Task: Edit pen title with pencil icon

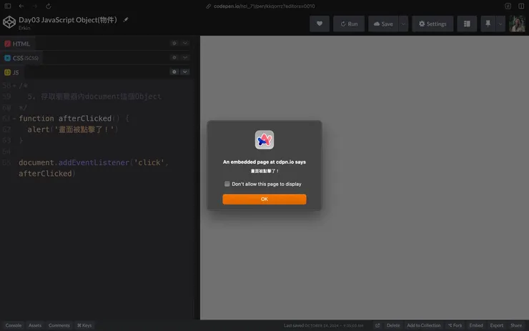Action: click(x=126, y=19)
